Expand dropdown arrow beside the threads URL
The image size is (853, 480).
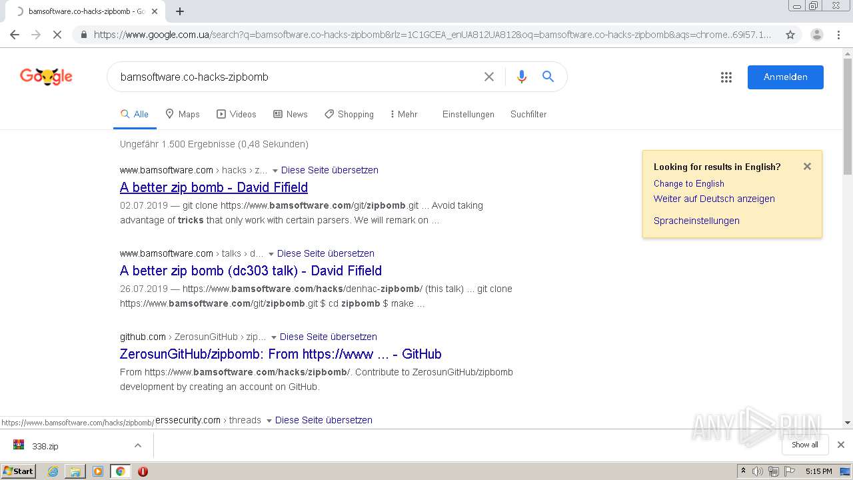[269, 421]
